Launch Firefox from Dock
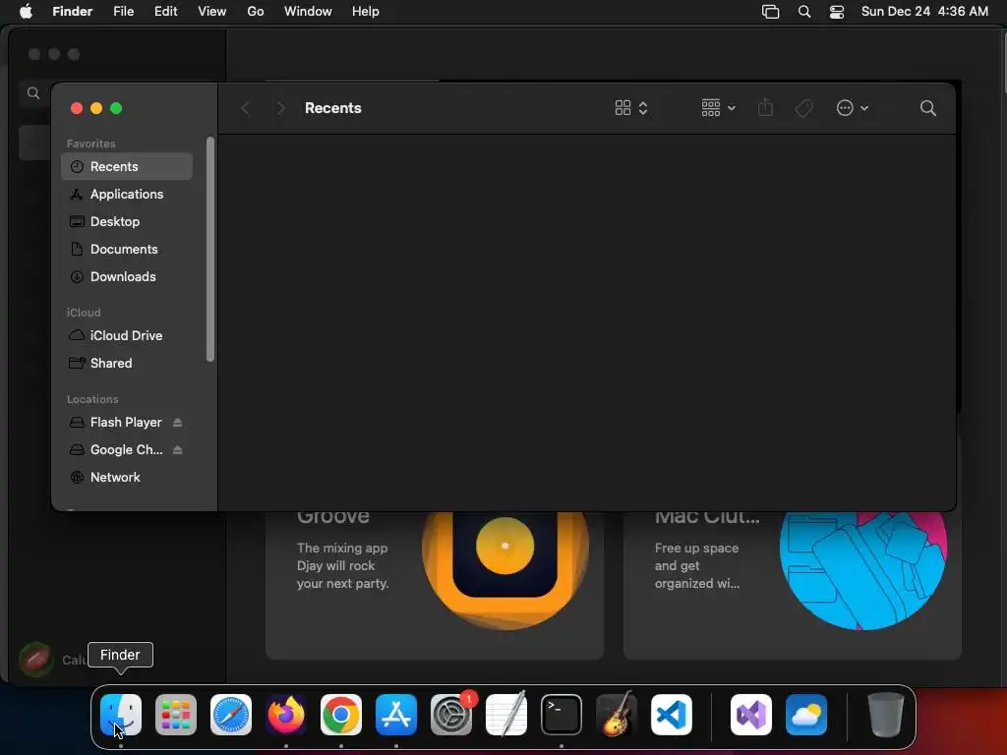This screenshot has height=755, width=1007. tap(286, 715)
